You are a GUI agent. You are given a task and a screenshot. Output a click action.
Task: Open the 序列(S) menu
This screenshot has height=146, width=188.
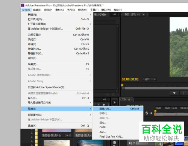(71, 10)
